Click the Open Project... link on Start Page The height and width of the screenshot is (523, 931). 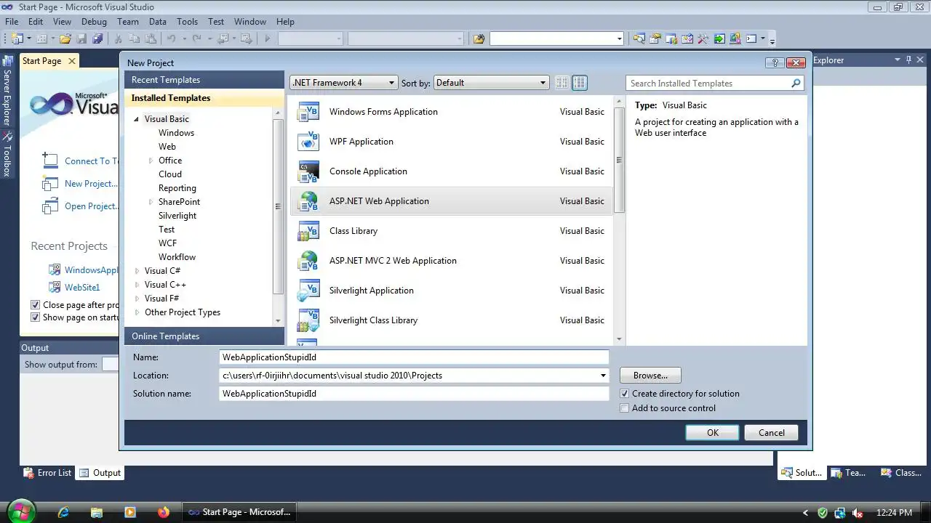click(91, 206)
